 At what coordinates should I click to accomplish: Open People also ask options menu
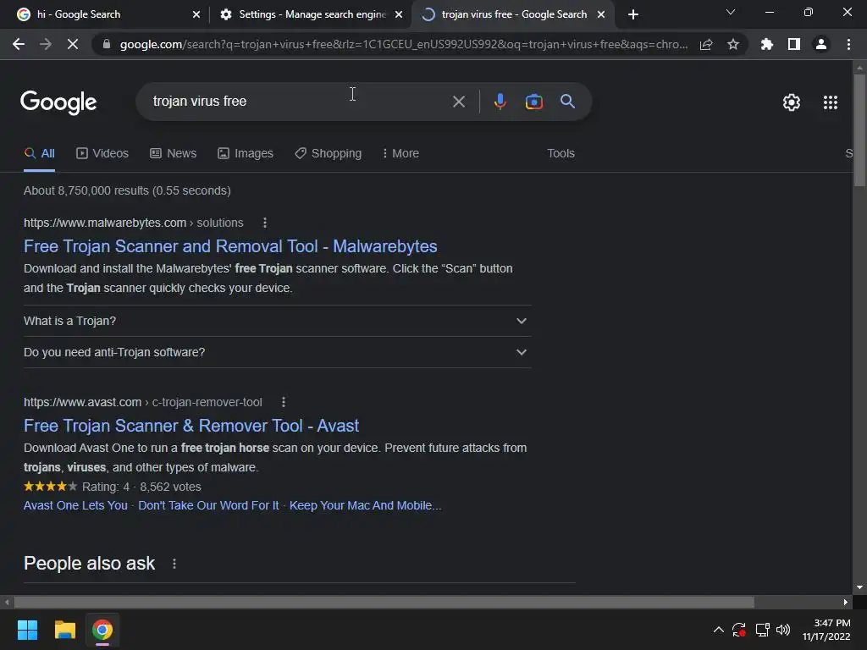(x=174, y=564)
